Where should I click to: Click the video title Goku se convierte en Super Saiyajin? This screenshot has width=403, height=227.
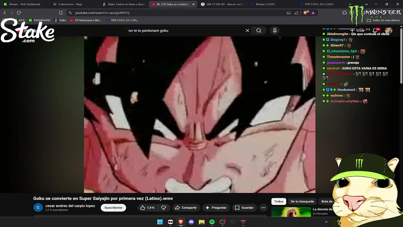point(103,199)
